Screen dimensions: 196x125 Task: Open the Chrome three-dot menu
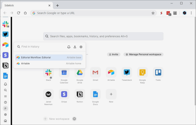pos(191,13)
